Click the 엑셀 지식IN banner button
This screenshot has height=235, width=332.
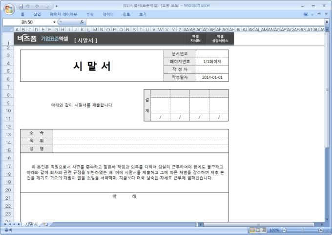pos(195,39)
